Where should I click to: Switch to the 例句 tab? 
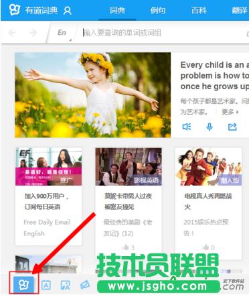tap(158, 10)
